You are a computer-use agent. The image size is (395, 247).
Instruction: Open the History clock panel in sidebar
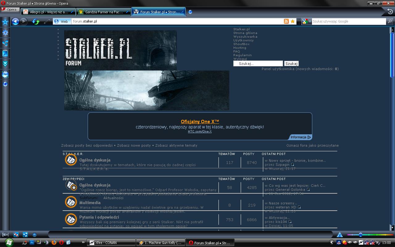(5, 74)
